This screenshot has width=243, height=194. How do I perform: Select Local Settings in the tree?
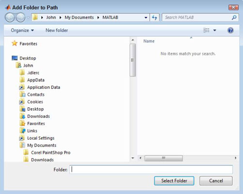coord(41,138)
